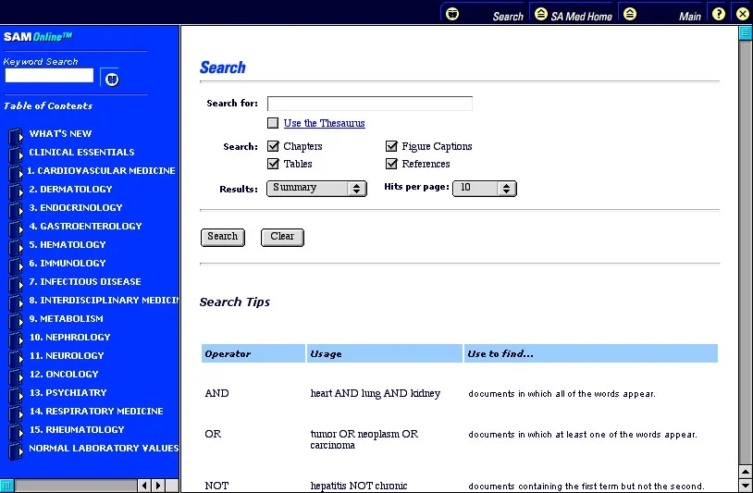The image size is (753, 493).
Task: Click sidebar horizontal scrollbar track
Action: pyautogui.click(x=76, y=486)
